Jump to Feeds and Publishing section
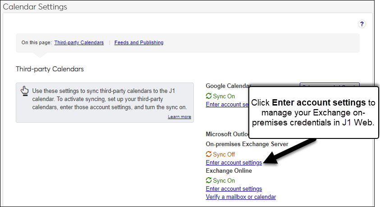 [x=139, y=43]
